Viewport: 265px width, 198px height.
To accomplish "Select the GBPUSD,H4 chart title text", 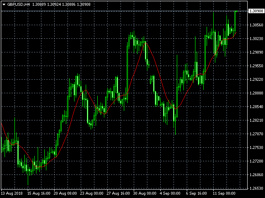I will (x=18, y=5).
